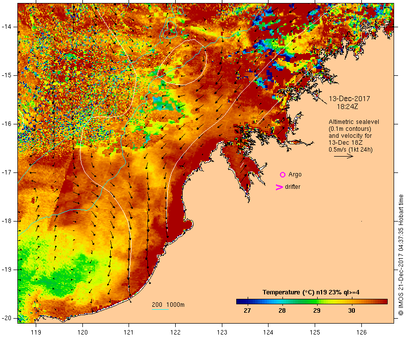
Task: Click the IMOS copyright timestamp text
Action: (x=401, y=255)
